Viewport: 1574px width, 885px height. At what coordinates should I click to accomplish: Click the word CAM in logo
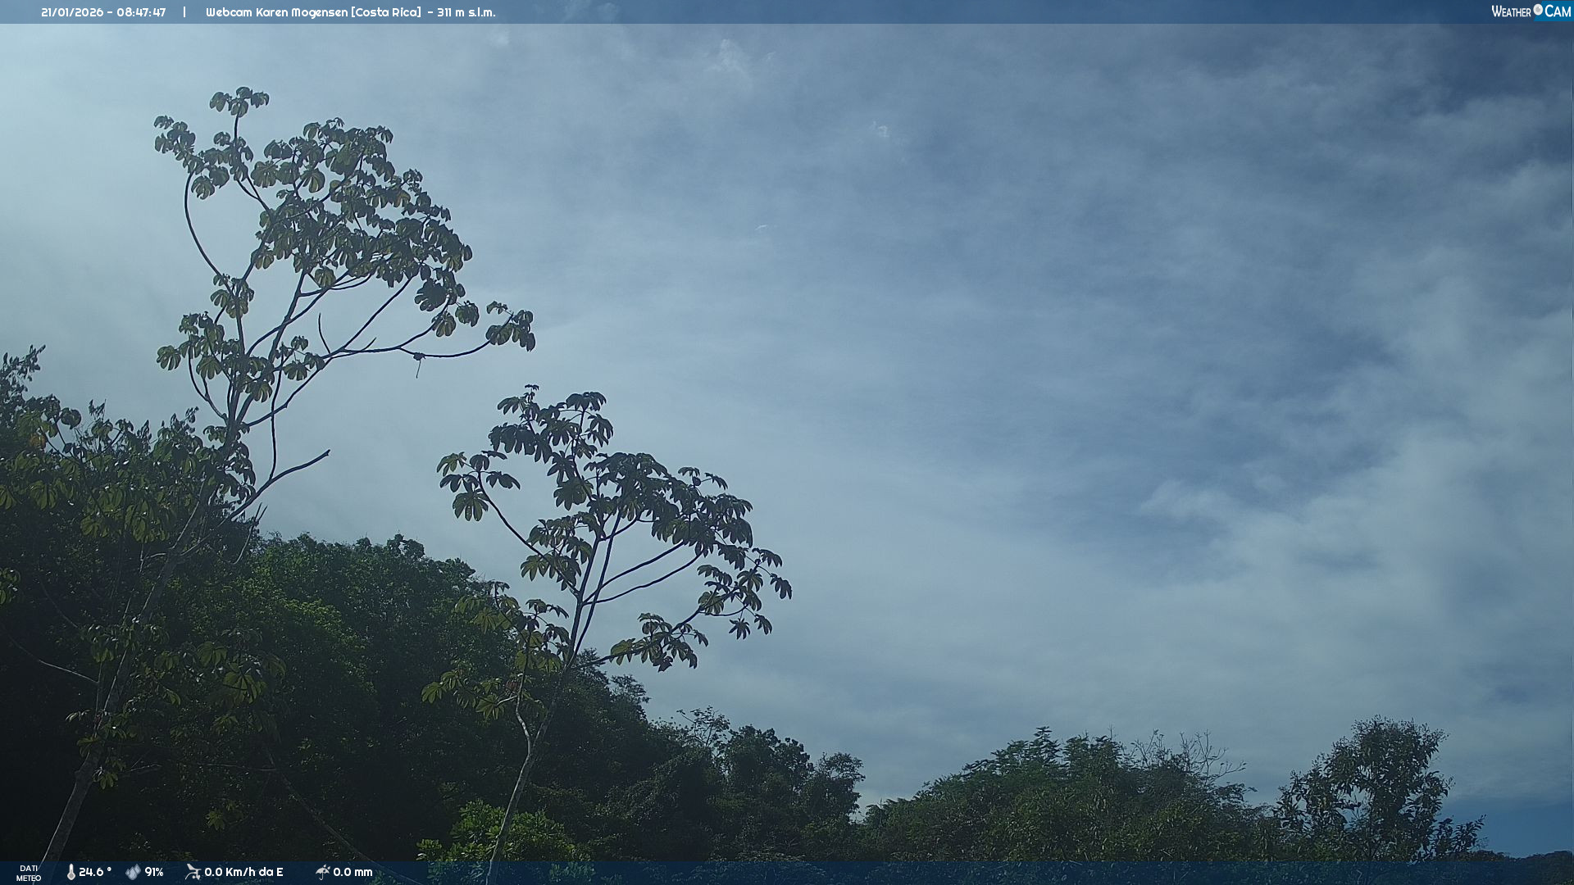tap(1558, 11)
